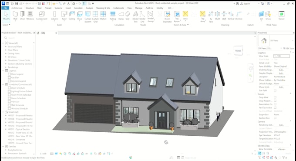This screenshot has height=161, width=296.
Task: Select the Stair tool
Action: (x=128, y=16)
